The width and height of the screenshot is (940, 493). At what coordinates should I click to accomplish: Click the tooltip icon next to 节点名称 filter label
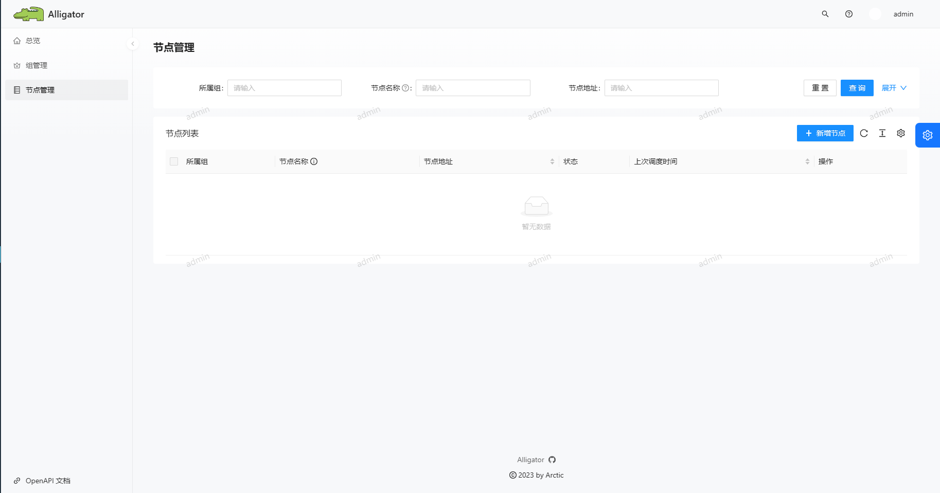(407, 88)
